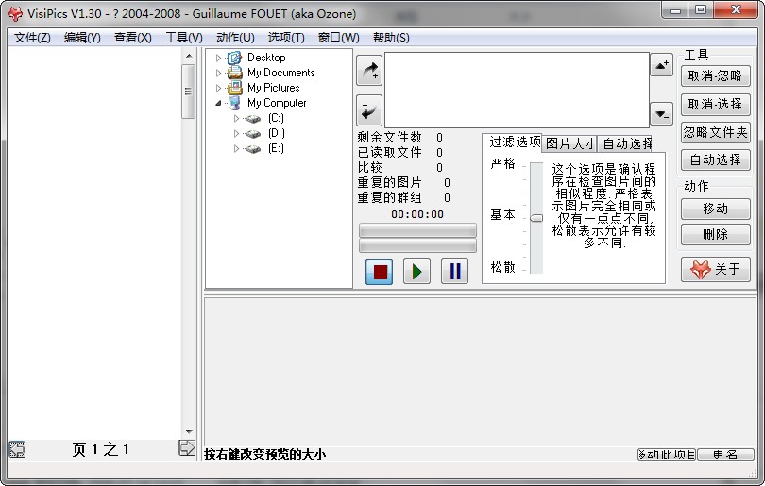
Task: Click the 取消-忽略 button
Action: pos(715,76)
